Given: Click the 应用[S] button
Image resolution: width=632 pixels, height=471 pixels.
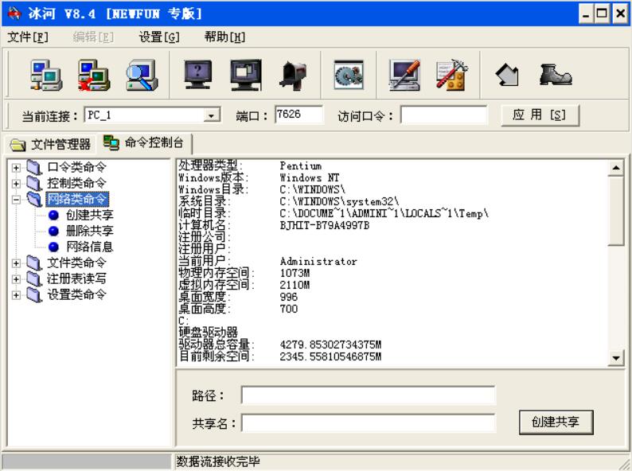Looking at the screenshot, I should (x=540, y=115).
